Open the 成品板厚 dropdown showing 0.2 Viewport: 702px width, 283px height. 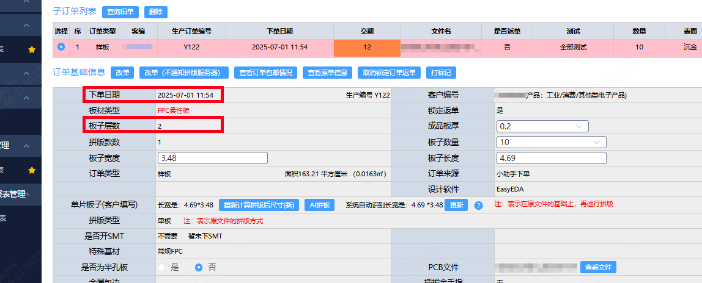(542, 126)
